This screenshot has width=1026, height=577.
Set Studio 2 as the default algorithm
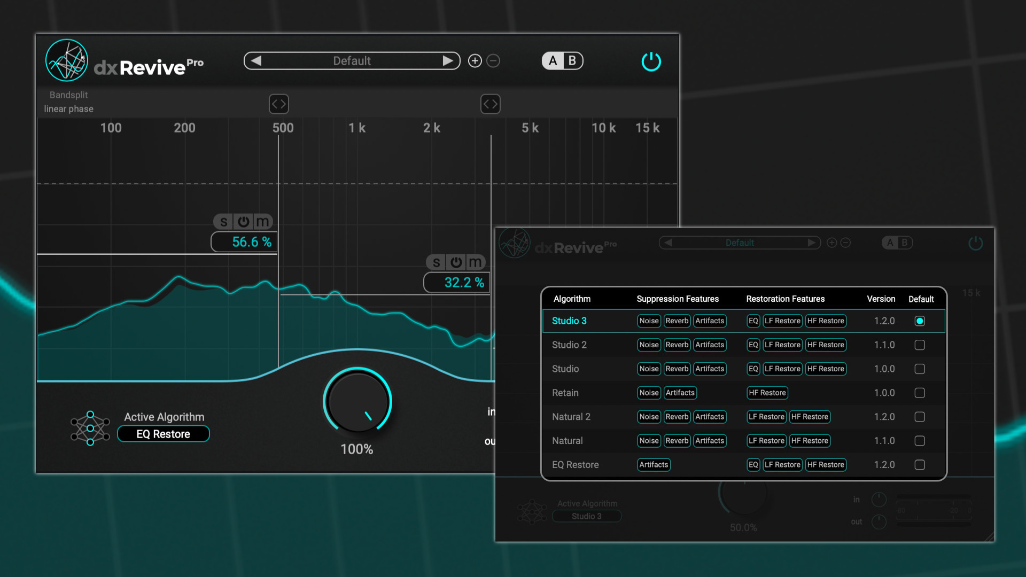pos(920,345)
